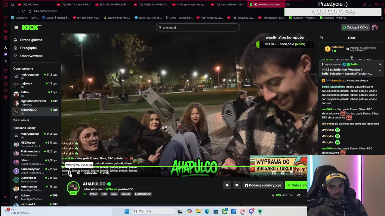Open the @Theluz mention link

(x=111, y=189)
